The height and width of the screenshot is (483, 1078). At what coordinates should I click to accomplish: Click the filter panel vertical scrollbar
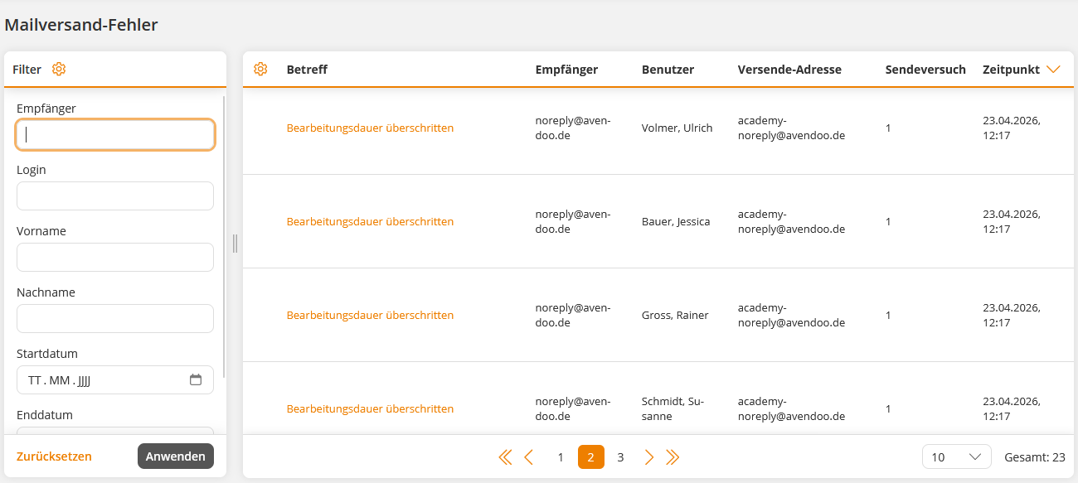pos(224,249)
